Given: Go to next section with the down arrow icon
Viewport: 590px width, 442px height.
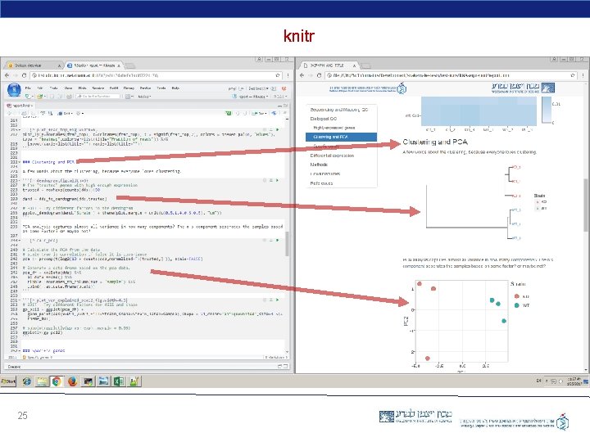Looking at the screenshot, I should [245, 113].
